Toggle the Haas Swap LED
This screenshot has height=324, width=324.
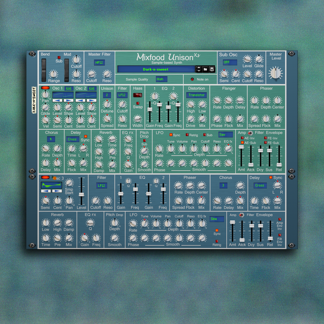click(138, 103)
